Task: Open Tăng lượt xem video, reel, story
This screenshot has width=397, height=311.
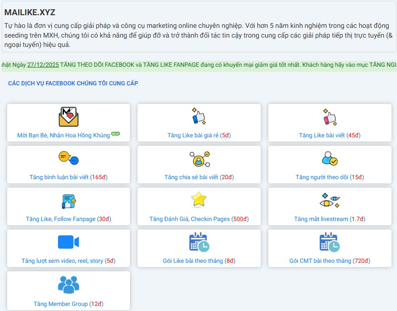Action: [69, 261]
